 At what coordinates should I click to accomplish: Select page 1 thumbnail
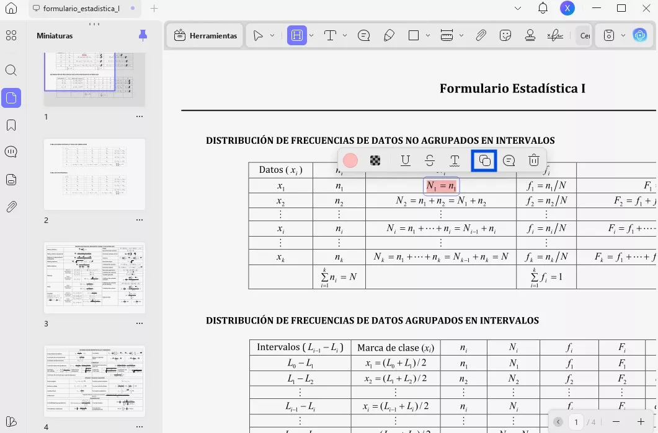point(94,79)
